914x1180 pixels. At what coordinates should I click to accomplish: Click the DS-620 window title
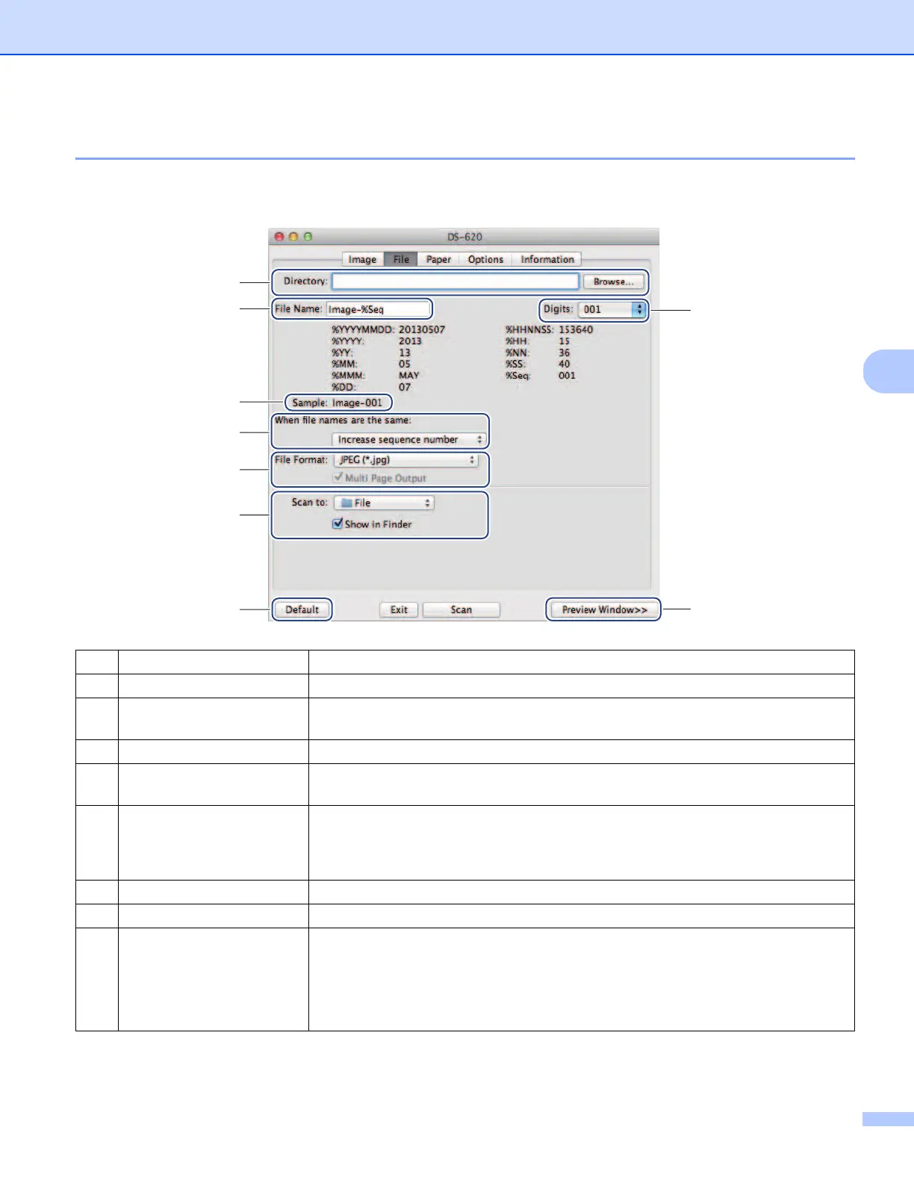point(464,237)
